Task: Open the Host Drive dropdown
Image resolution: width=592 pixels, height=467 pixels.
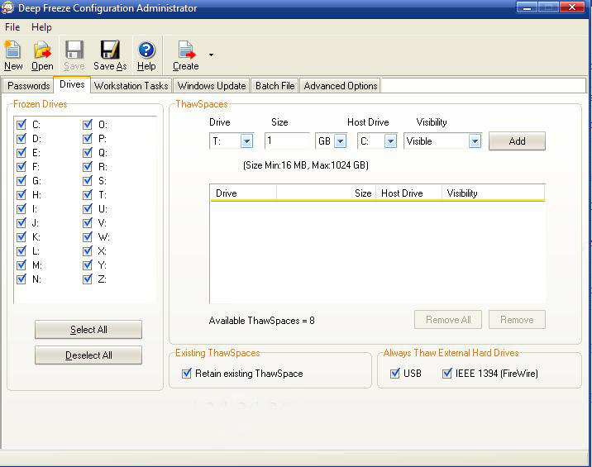Action: [x=390, y=141]
